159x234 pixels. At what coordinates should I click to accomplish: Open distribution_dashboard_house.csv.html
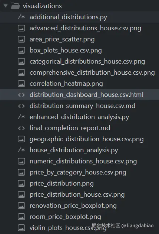pos(87,95)
